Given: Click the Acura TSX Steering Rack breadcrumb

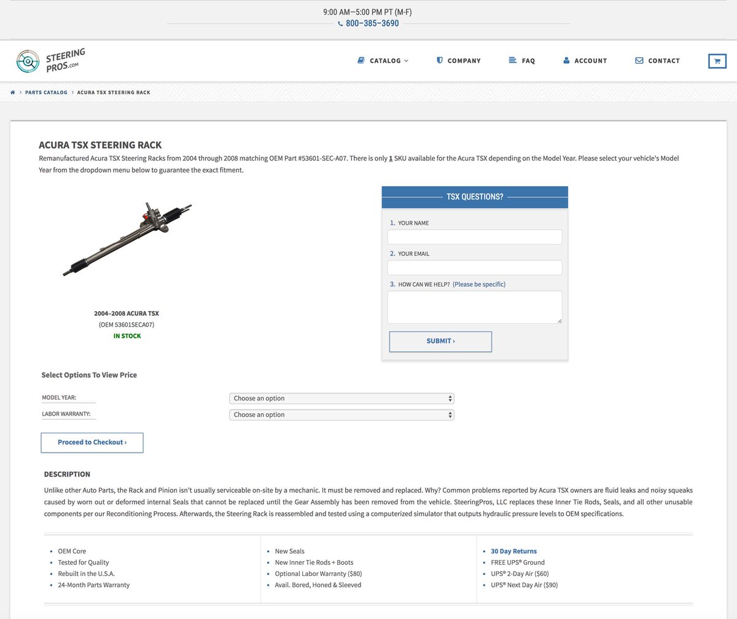Looking at the screenshot, I should (x=114, y=92).
